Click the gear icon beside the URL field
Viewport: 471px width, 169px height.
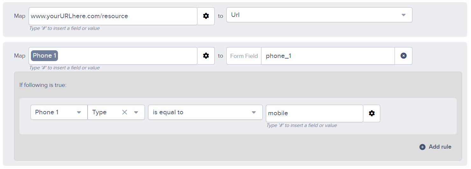[206, 16]
